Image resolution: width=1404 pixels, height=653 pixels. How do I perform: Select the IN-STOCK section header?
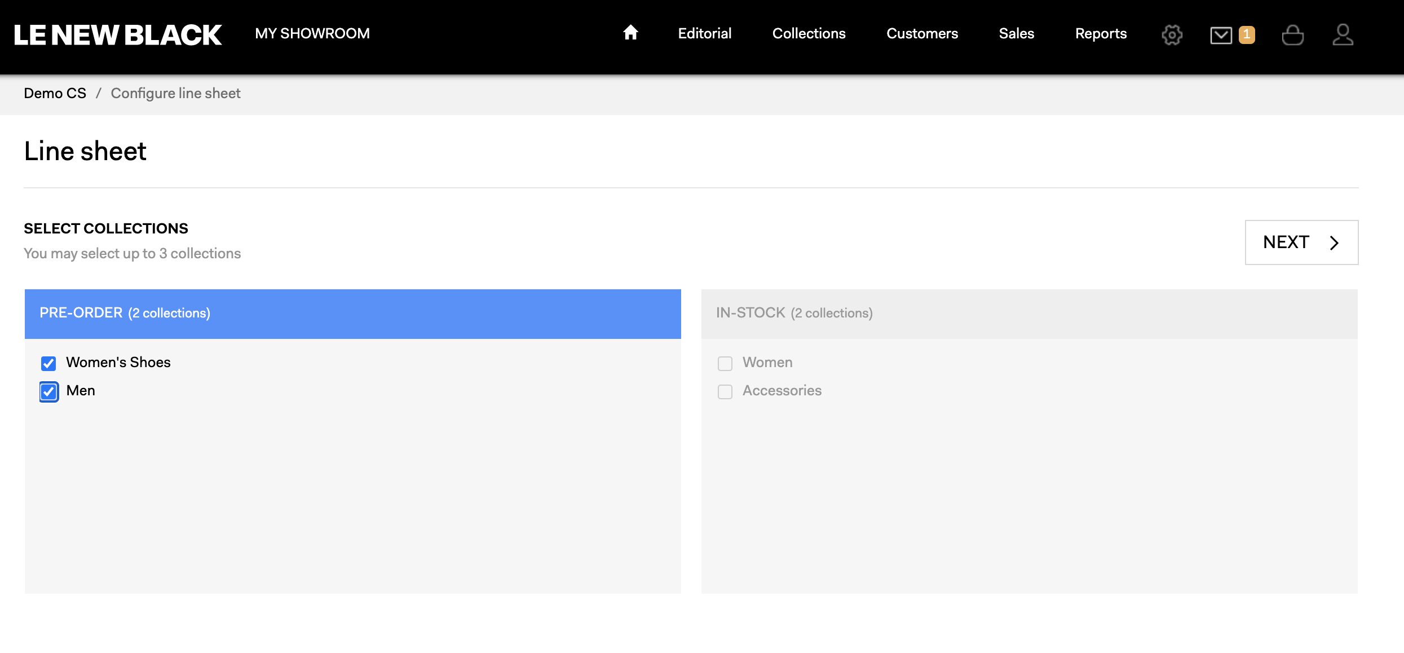click(x=1030, y=314)
